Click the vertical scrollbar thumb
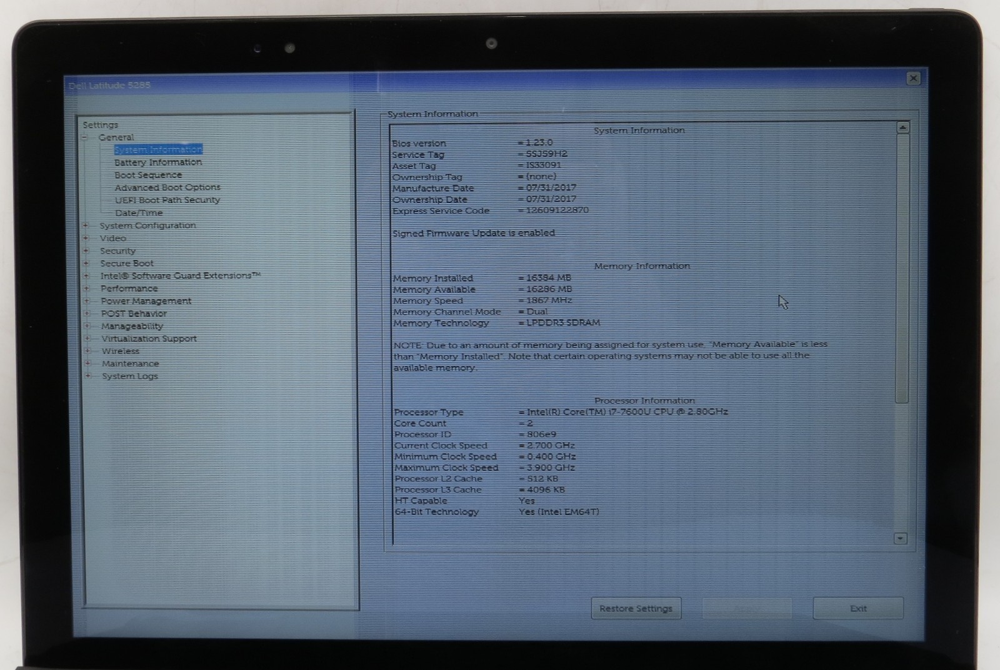1000x670 pixels. (902, 268)
